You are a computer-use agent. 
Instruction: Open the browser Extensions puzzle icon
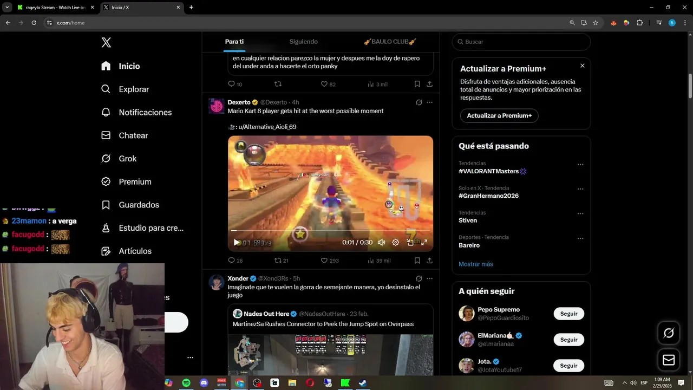[639, 23]
